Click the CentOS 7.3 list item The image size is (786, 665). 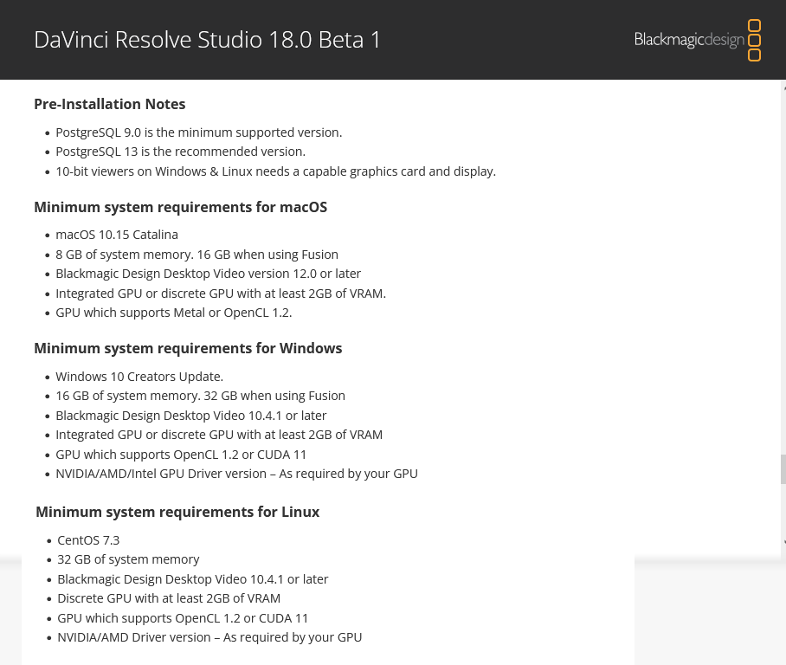point(88,540)
